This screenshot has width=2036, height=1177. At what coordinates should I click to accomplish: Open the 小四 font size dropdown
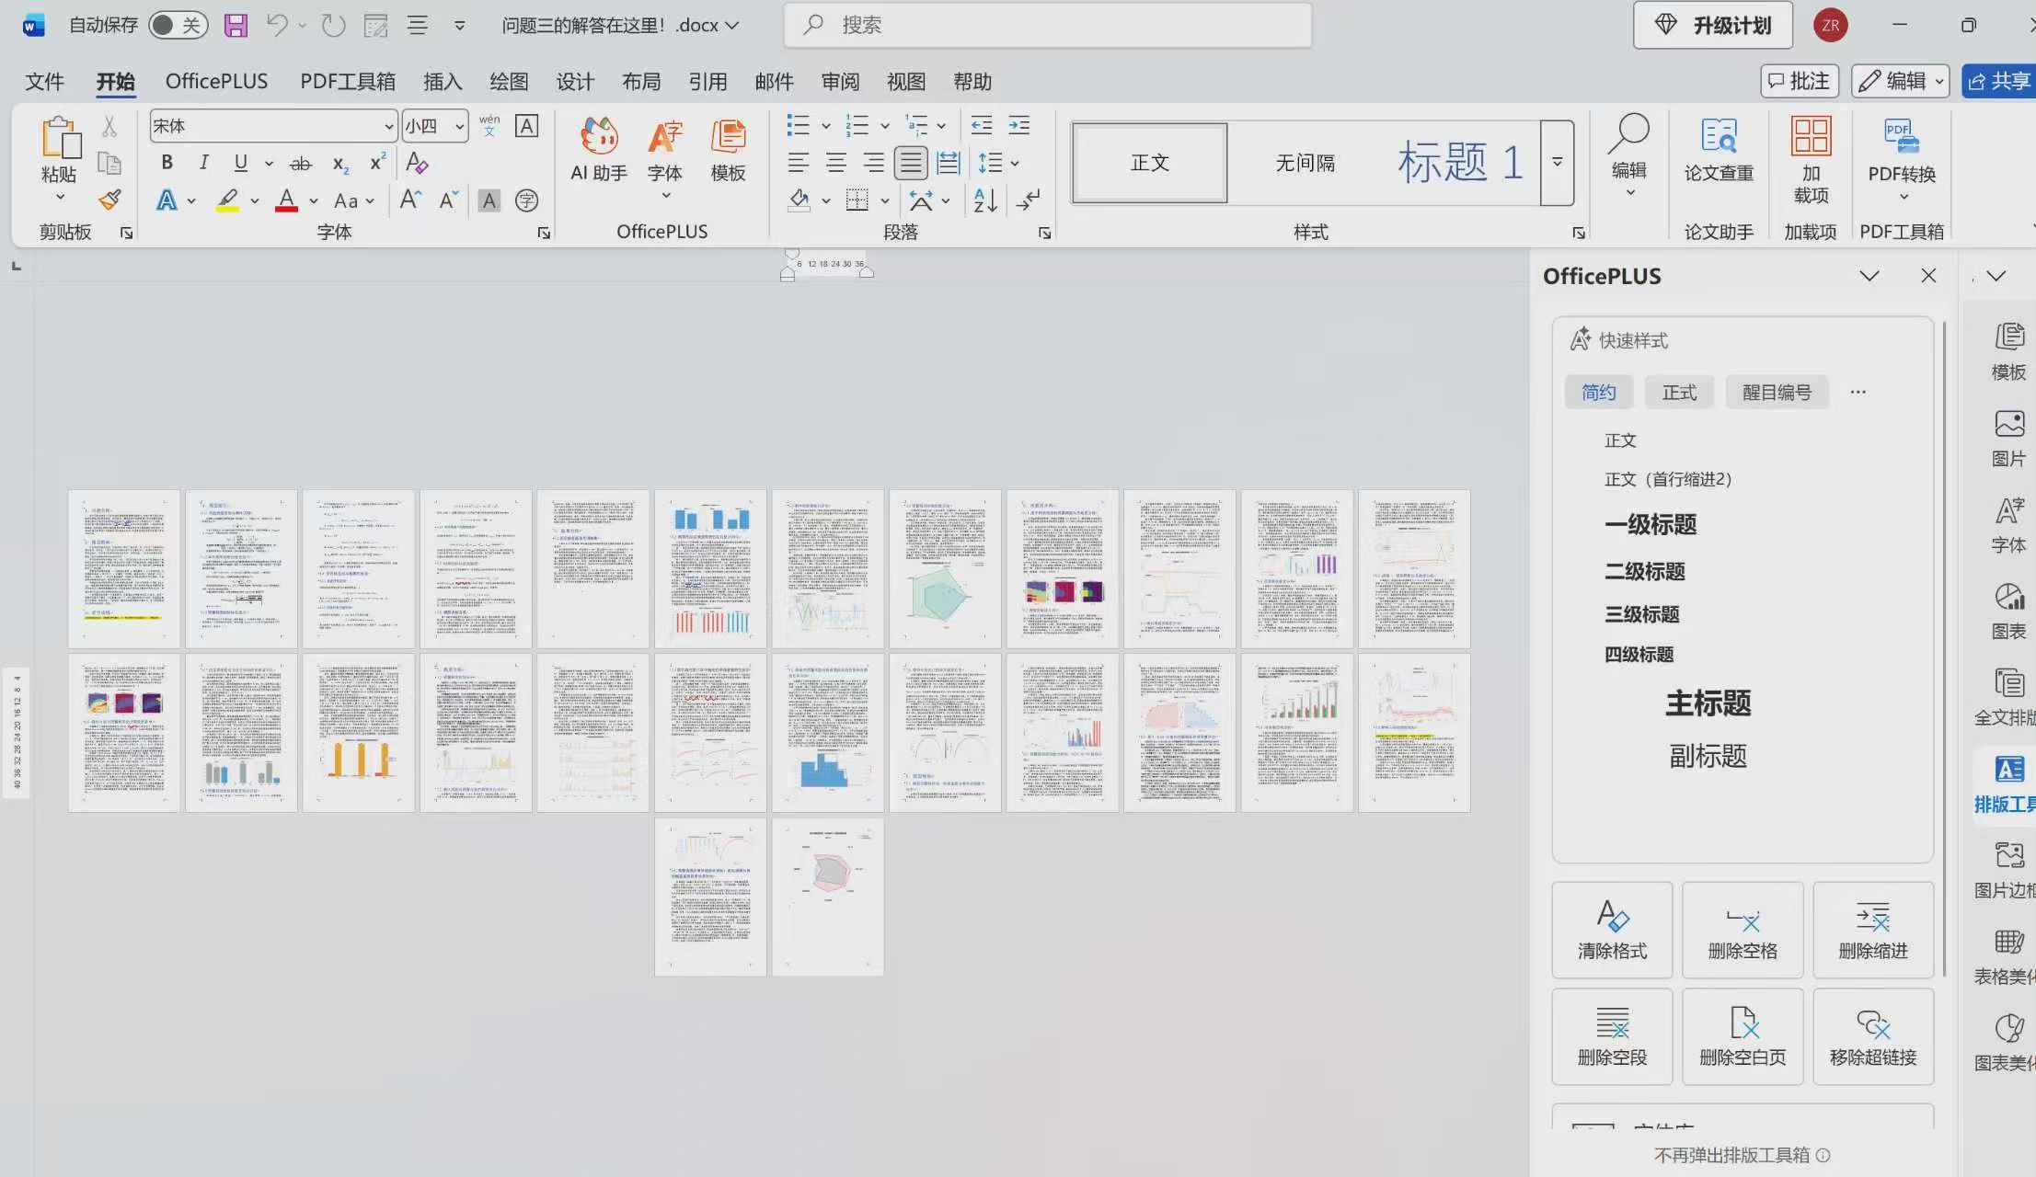coord(459,126)
